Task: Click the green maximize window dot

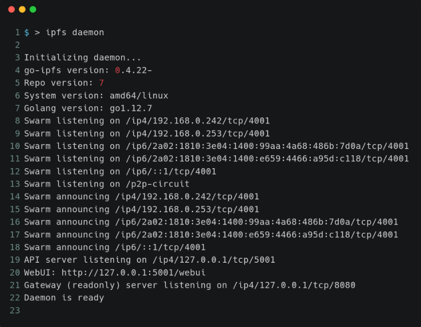Action: 33,10
